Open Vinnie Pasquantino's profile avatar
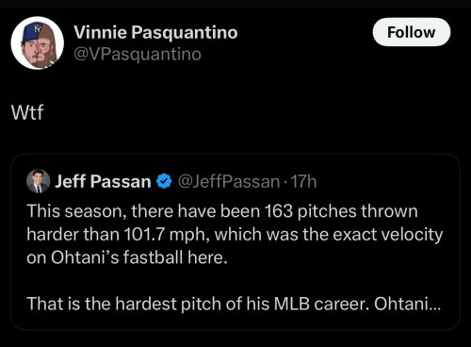The image size is (471, 347). (x=38, y=43)
